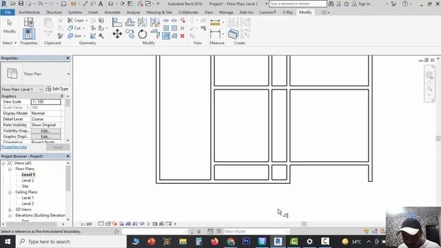Switch to the Manage ribbon tab
Image resolution: width=441 pixels, height=248 pixels.
pos(226,12)
